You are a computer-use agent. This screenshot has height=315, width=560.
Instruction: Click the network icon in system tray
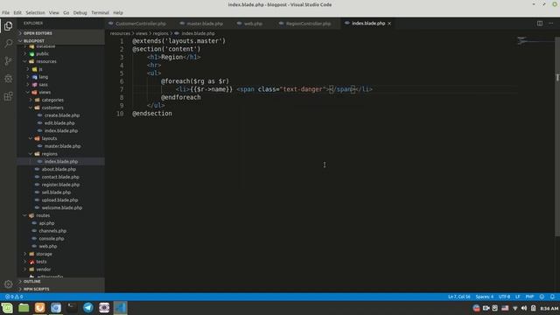tap(514, 308)
